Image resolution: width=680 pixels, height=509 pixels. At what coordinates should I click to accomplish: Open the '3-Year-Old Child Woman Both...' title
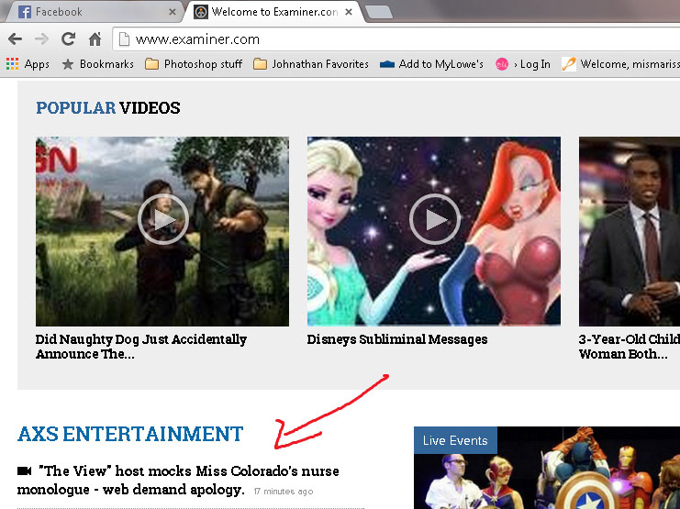coord(630,347)
